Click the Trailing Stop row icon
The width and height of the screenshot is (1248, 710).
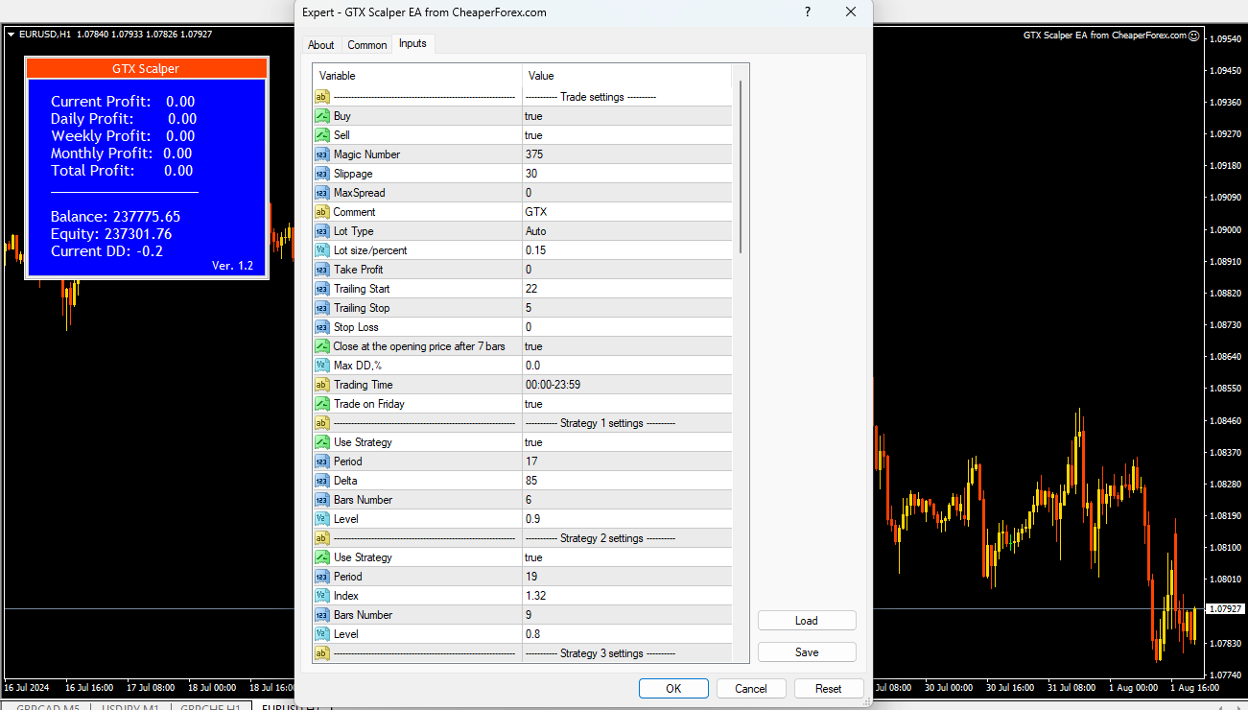click(x=322, y=308)
